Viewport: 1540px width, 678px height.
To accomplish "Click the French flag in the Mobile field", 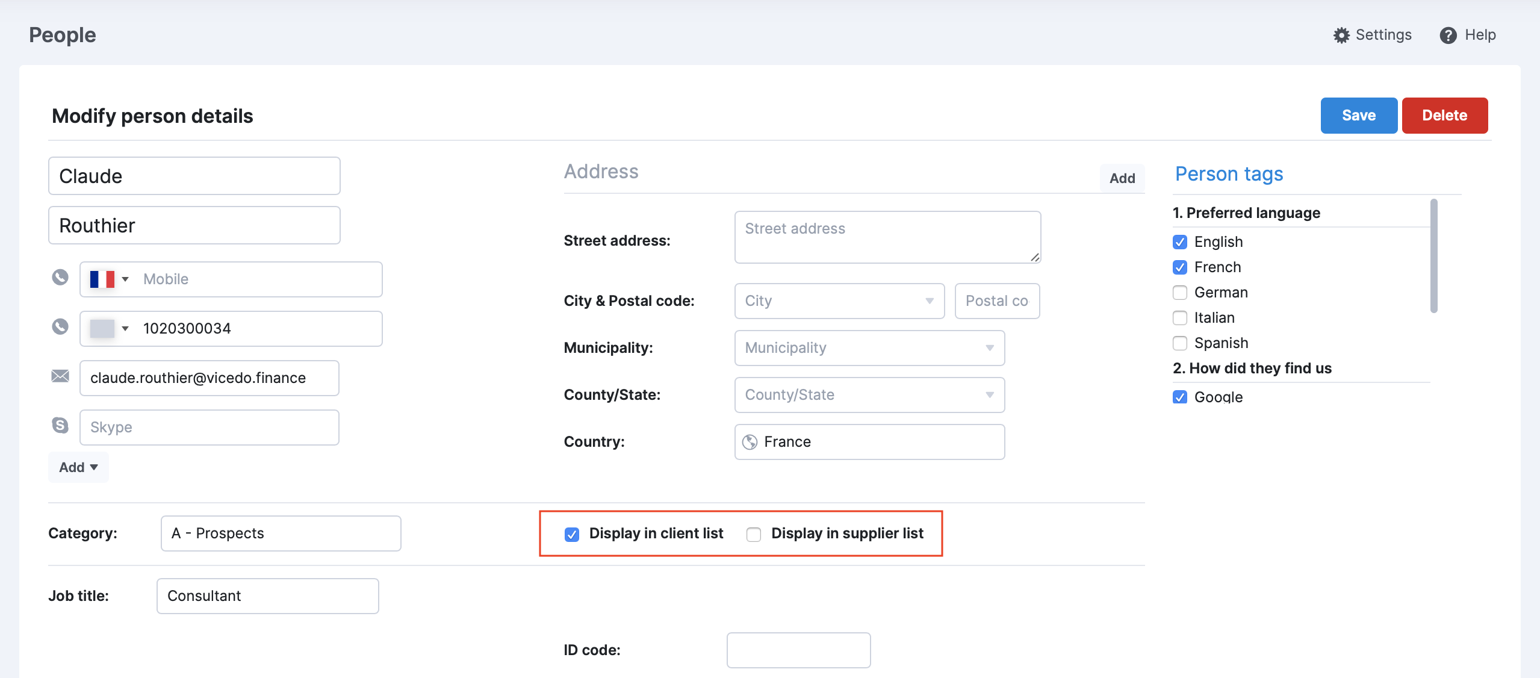I will click(x=102, y=279).
